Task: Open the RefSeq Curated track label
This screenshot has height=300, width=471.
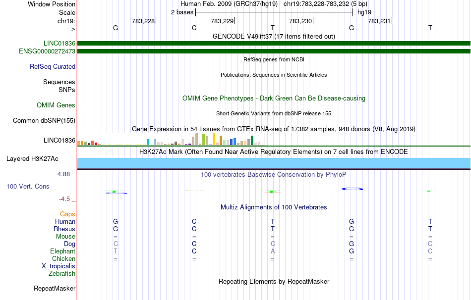Action: [53, 67]
